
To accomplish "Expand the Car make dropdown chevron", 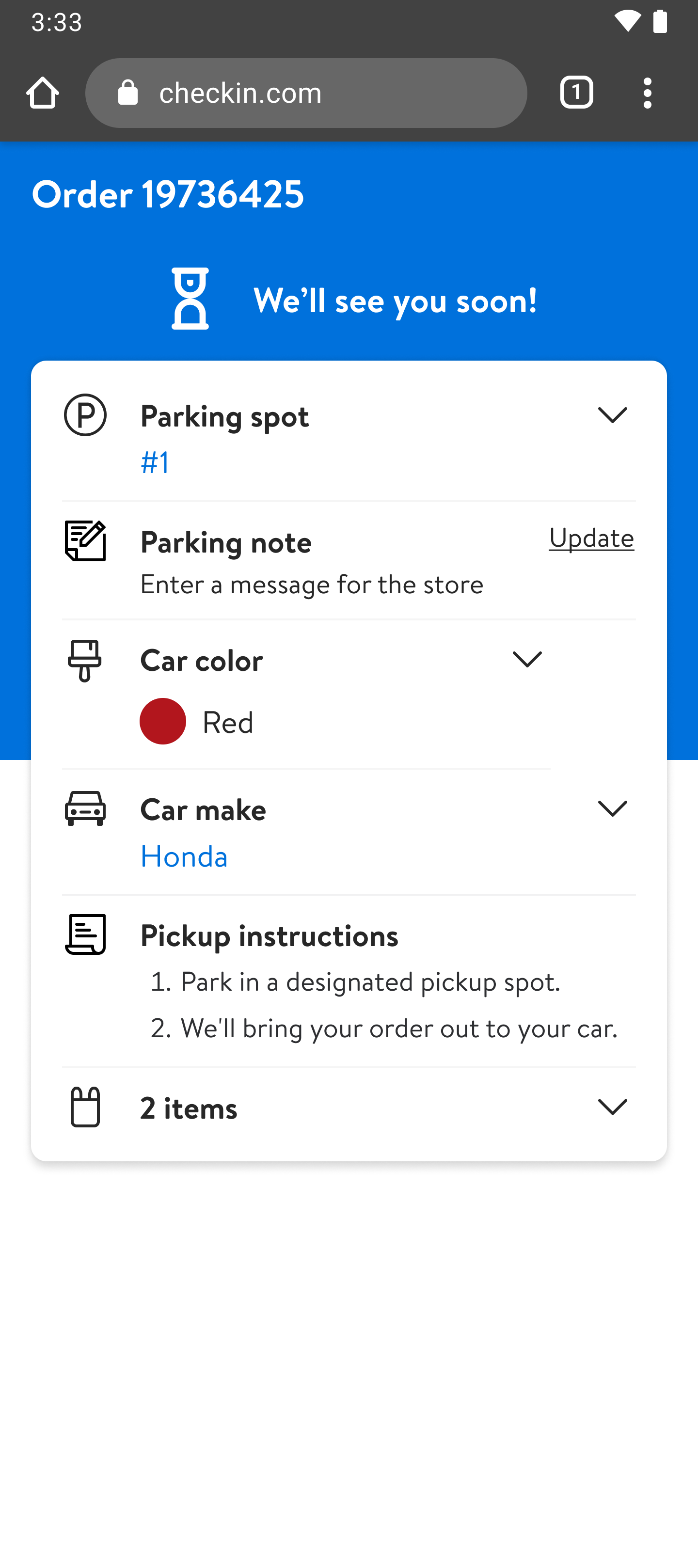I will point(613,808).
